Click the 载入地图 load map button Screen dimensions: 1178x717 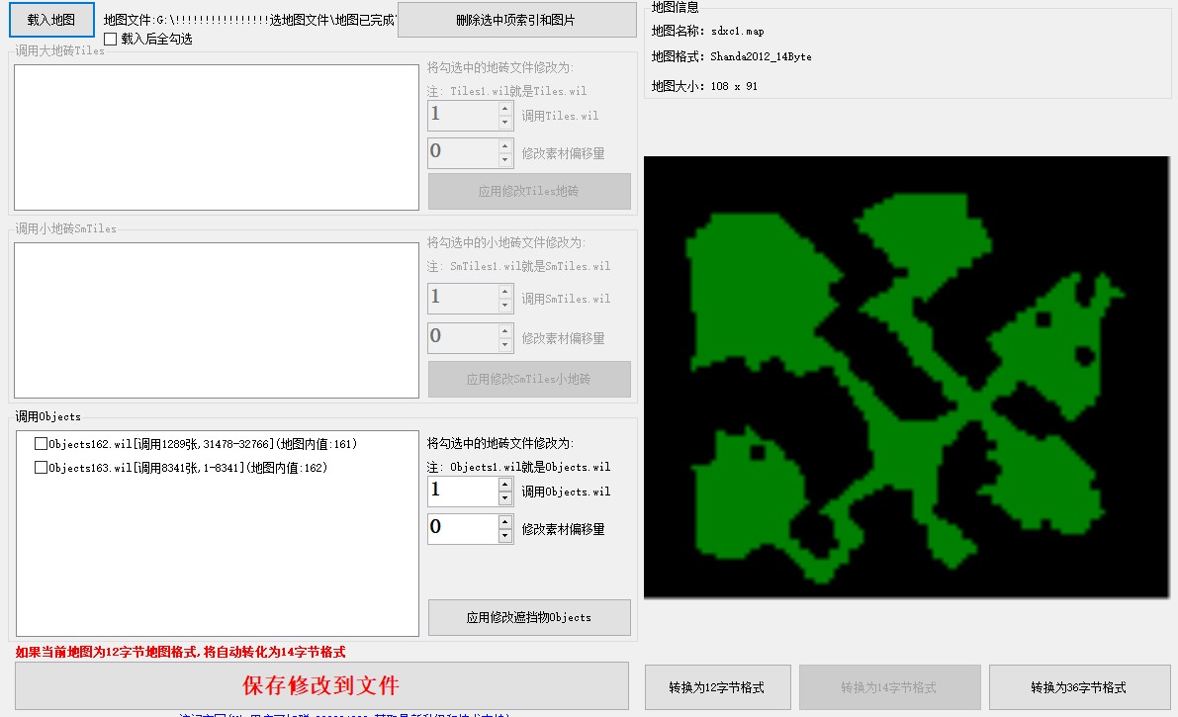coord(51,19)
